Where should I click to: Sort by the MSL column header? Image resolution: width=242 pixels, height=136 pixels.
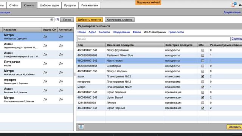coord(203,45)
